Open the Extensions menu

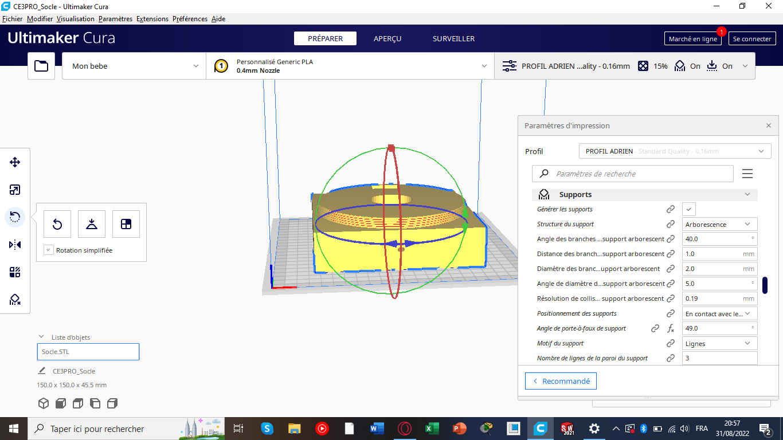(152, 19)
